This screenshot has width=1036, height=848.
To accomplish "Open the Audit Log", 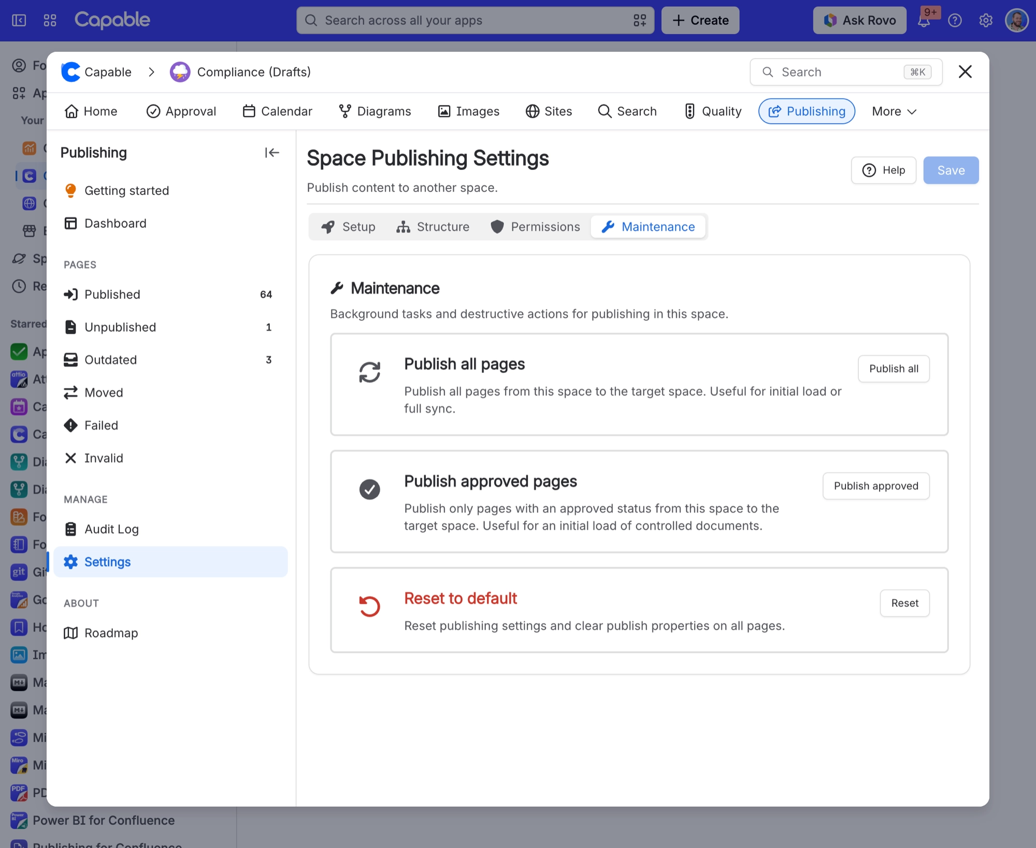I will 170,529.
